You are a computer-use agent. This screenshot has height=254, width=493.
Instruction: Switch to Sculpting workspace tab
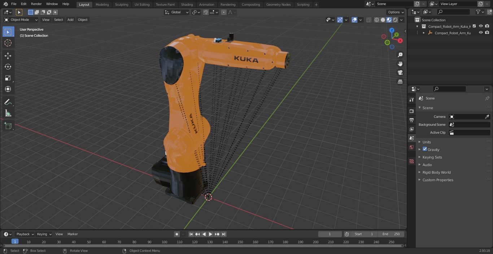(x=122, y=5)
